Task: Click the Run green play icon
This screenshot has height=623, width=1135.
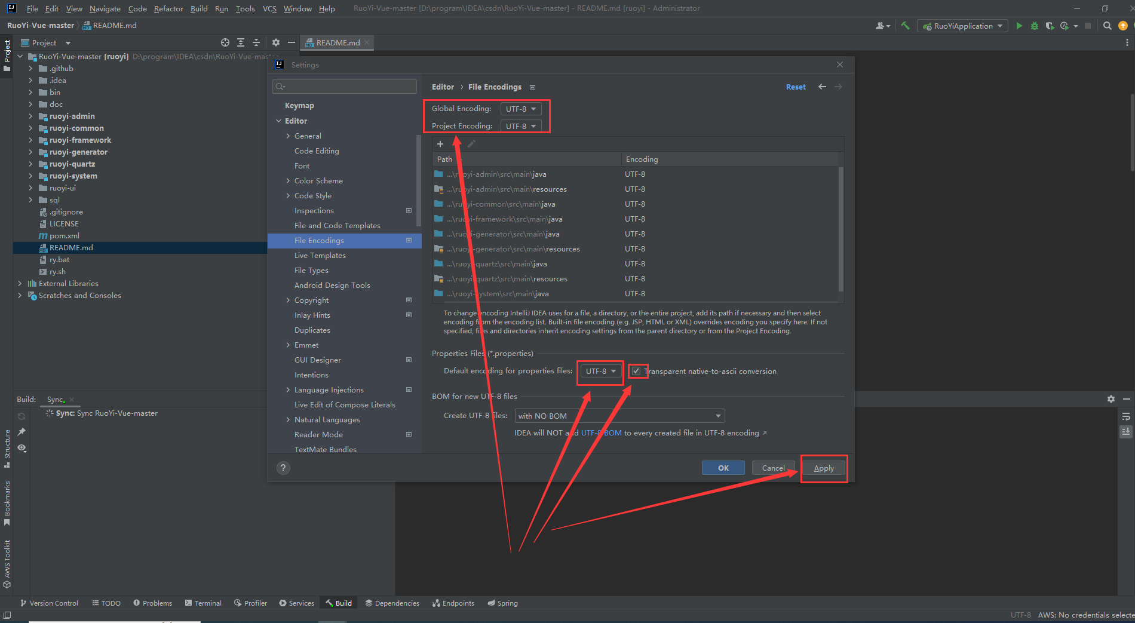Action: tap(1019, 26)
